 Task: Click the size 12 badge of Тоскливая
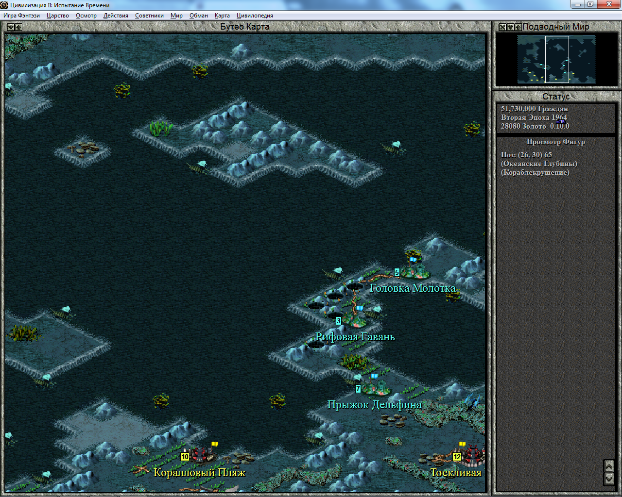pyautogui.click(x=457, y=457)
